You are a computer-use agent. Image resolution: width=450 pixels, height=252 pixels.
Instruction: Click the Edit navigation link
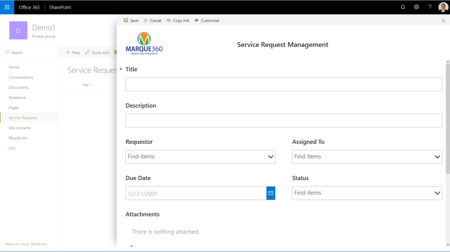click(x=12, y=148)
